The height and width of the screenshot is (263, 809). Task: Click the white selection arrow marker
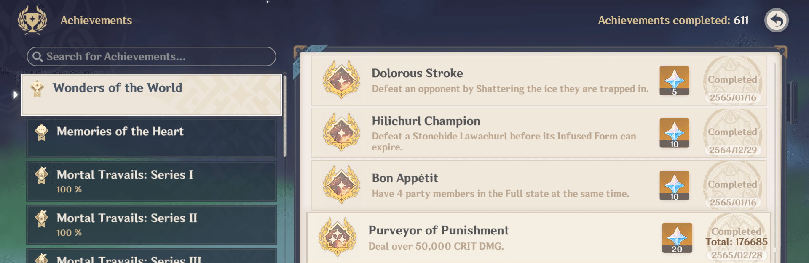pyautogui.click(x=16, y=95)
